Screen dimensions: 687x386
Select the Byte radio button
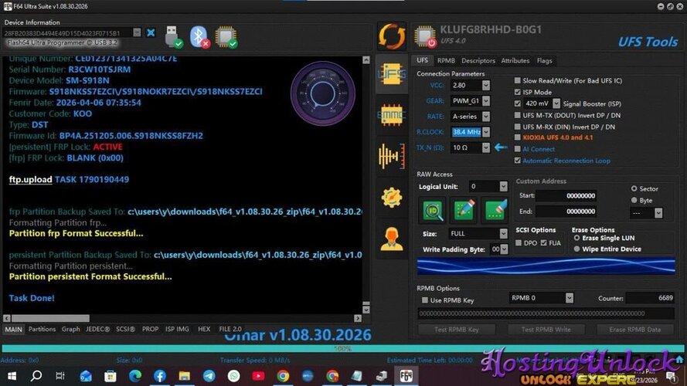pyautogui.click(x=634, y=200)
